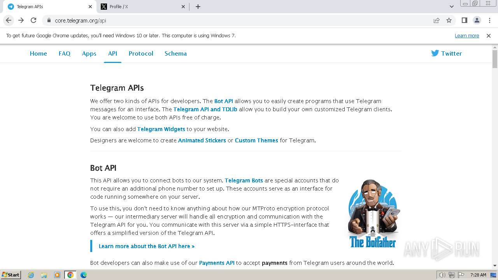Open the media player taskbar icon
498x280 pixels.
click(57, 275)
